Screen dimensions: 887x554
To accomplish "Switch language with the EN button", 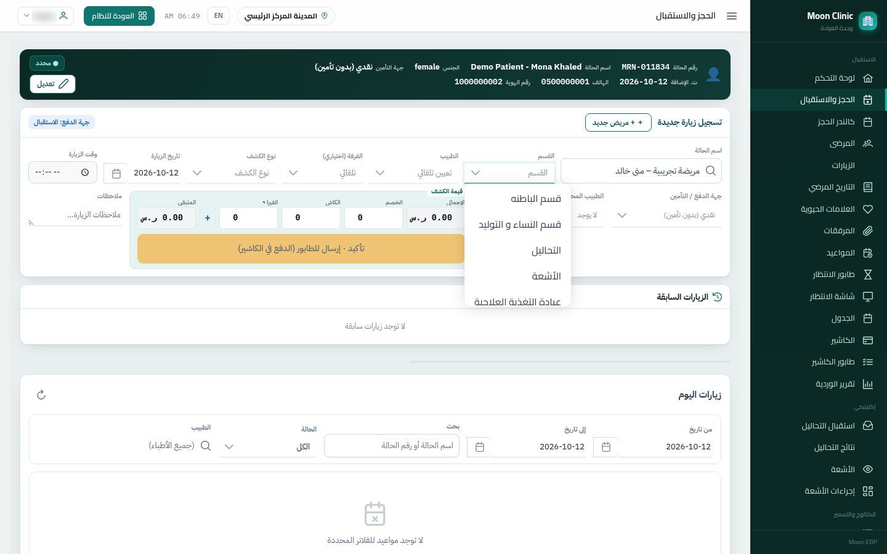I will pos(219,16).
